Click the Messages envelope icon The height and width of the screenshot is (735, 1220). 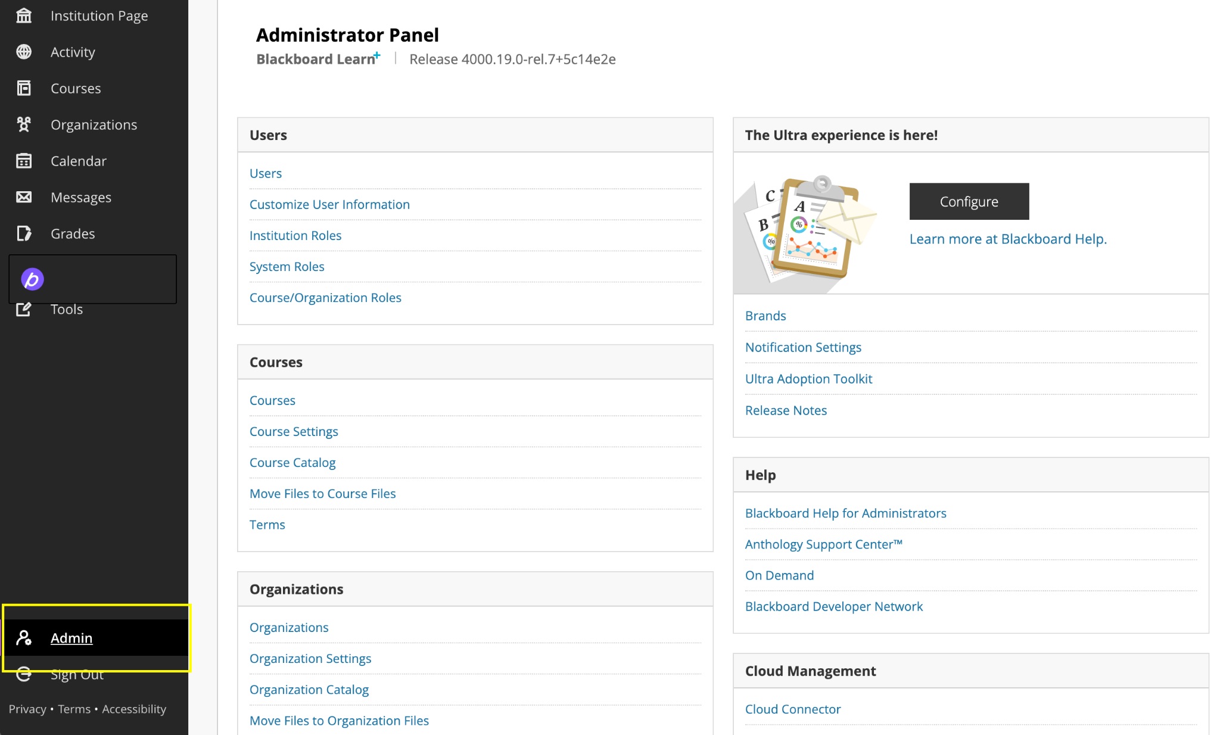[24, 197]
